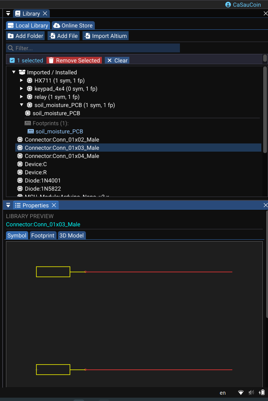The image size is (268, 401).
Task: Click the upper yellow symbol rectangle in preview
Action: point(53,272)
